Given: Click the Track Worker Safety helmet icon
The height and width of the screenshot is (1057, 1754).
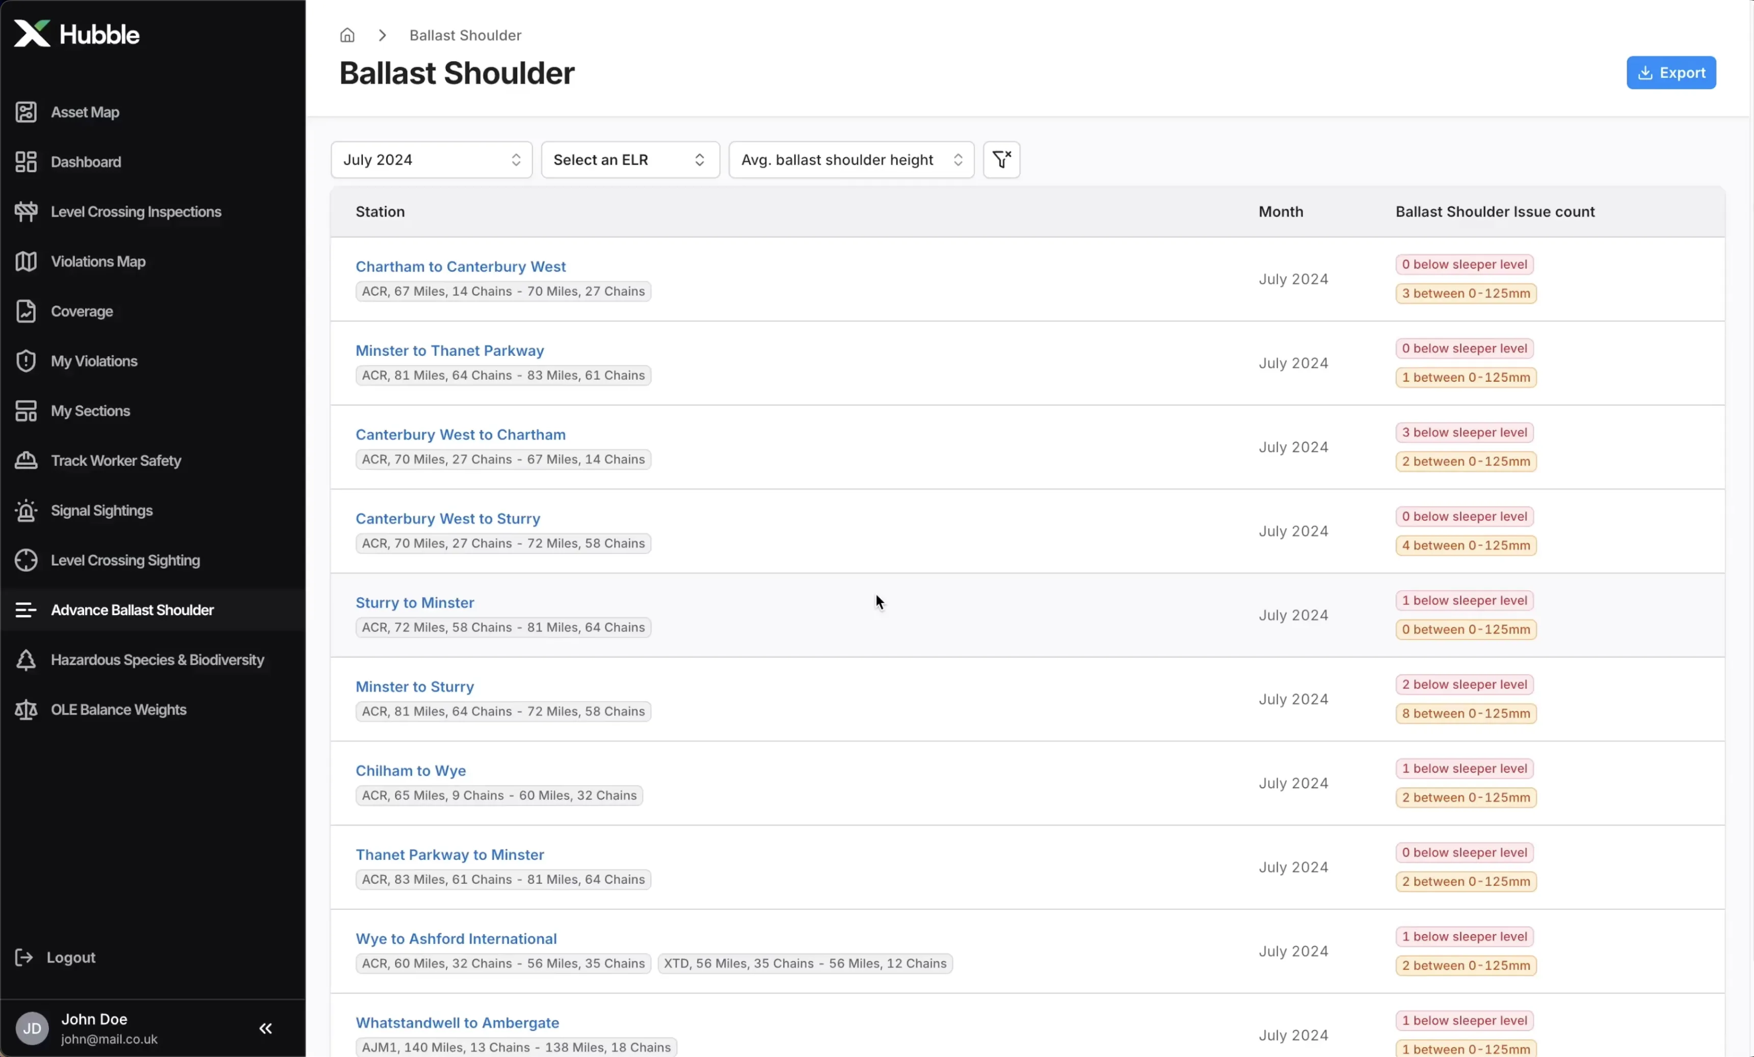Looking at the screenshot, I should (x=26, y=461).
